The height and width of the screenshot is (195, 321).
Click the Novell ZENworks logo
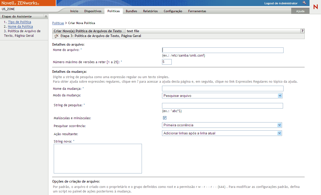[20, 3]
